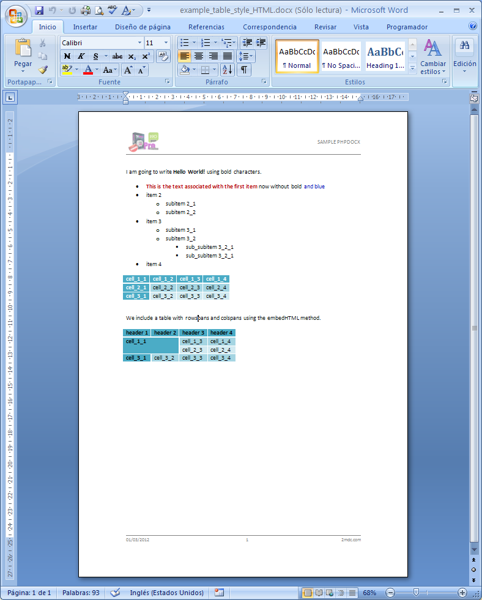Apply the Heading 1 style

point(385,57)
